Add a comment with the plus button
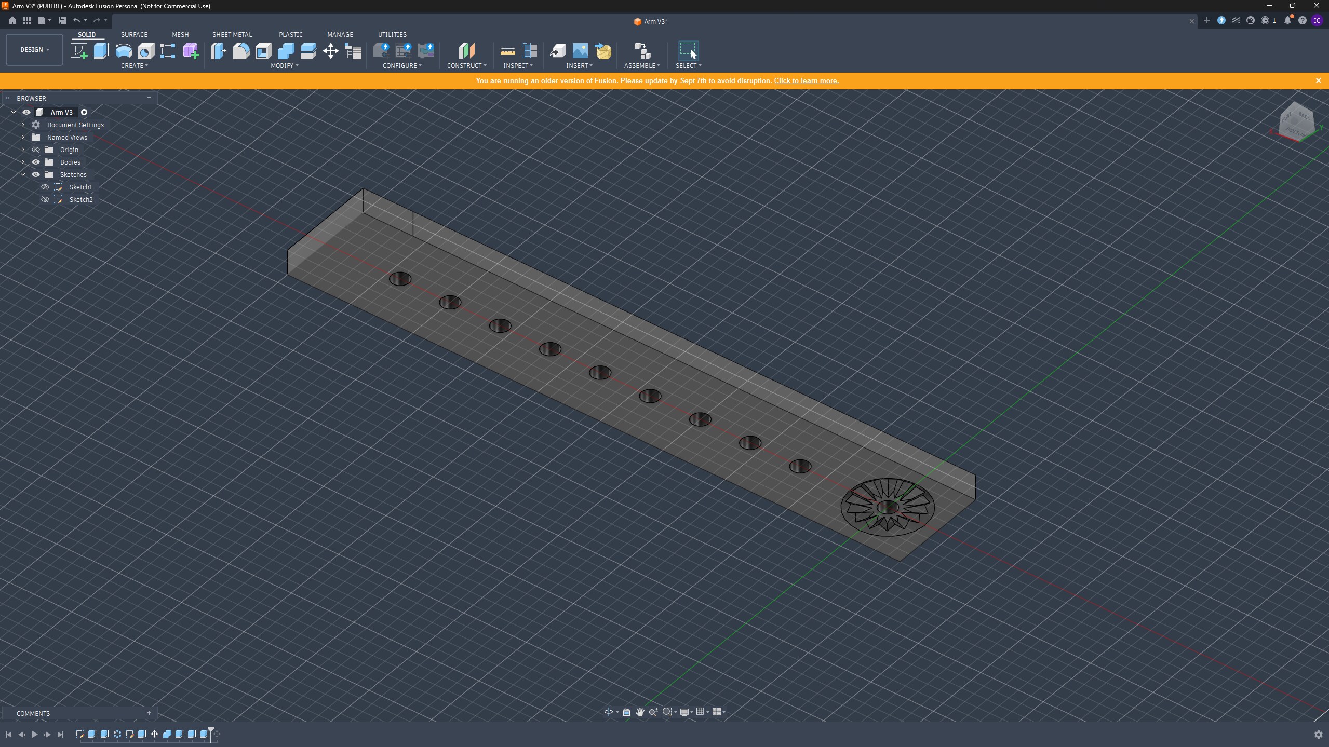The height and width of the screenshot is (747, 1329). pyautogui.click(x=149, y=713)
